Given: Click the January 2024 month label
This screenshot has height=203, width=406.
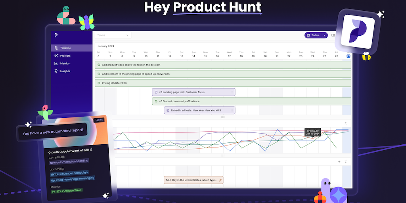Looking at the screenshot, I should pos(106,46).
